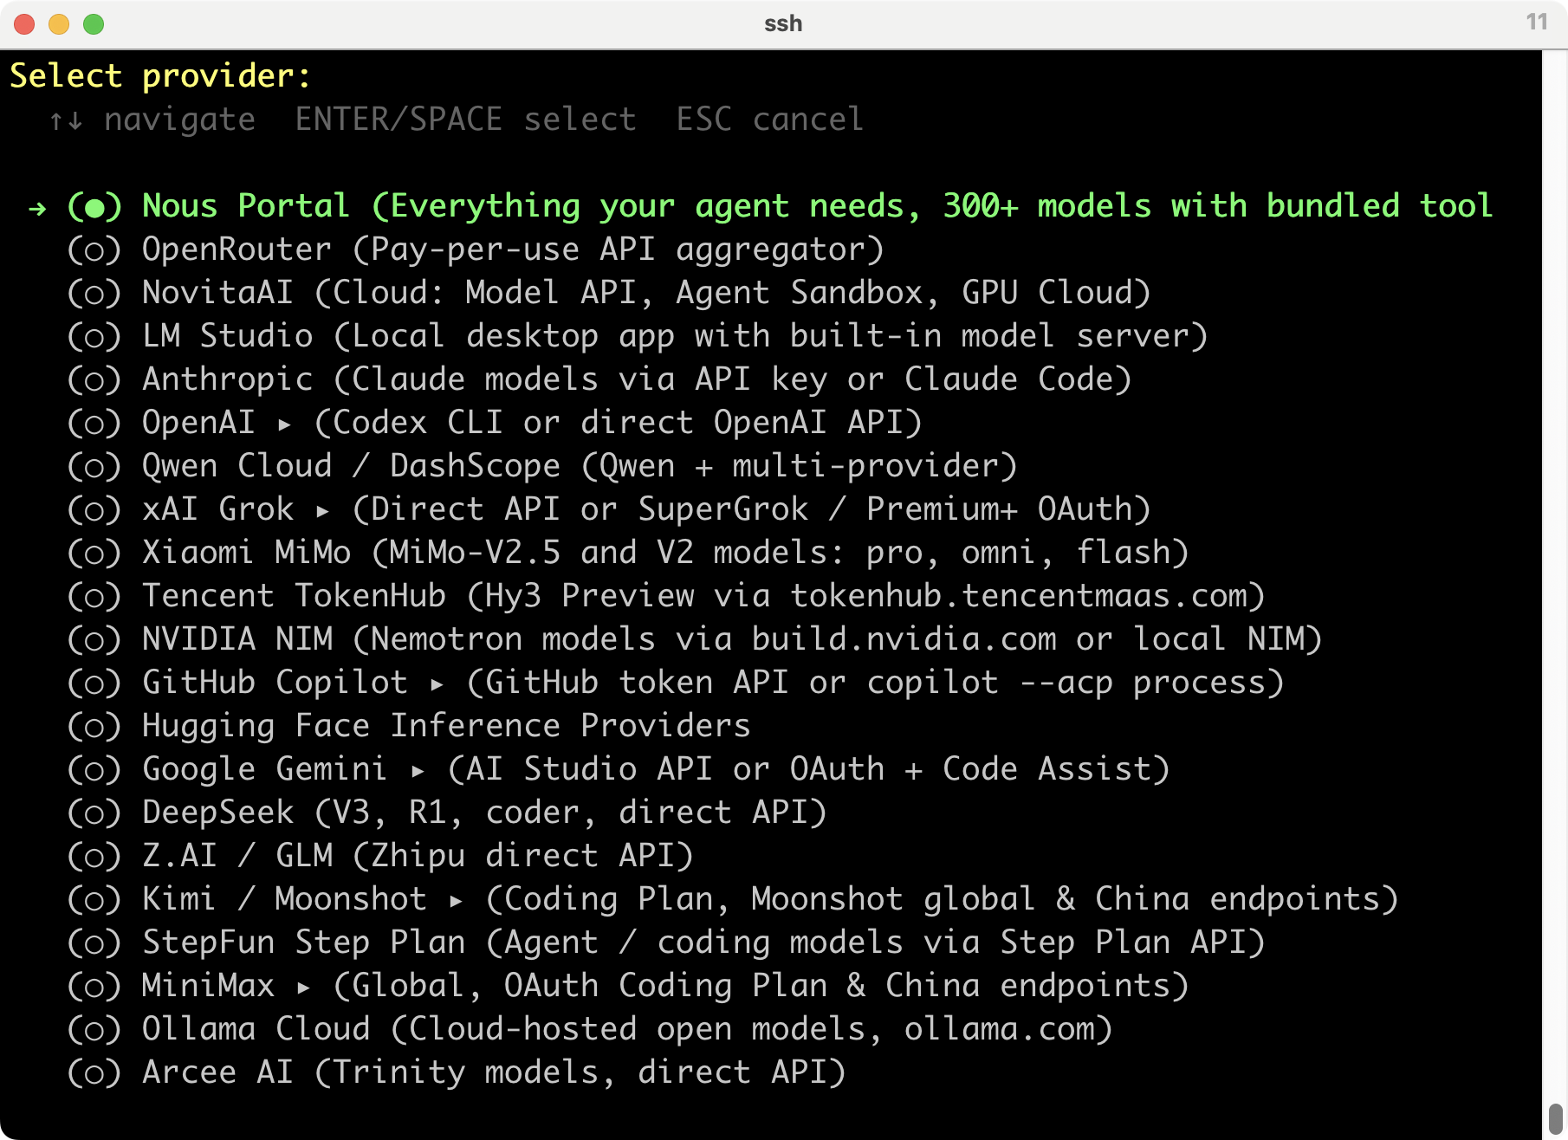Click 'Cloud: Model API, Agent Sandbox' text
The height and width of the screenshot is (1140, 1568).
(x=628, y=293)
